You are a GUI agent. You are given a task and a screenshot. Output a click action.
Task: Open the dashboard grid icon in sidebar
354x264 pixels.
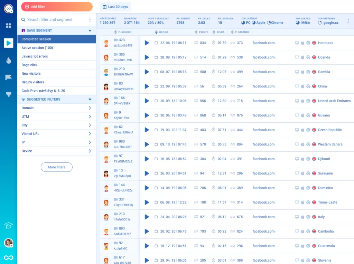pos(8,26)
